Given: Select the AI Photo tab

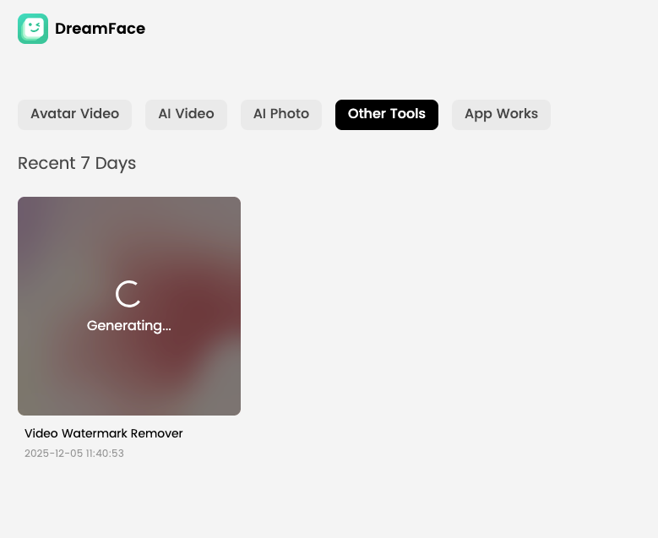Looking at the screenshot, I should (281, 114).
